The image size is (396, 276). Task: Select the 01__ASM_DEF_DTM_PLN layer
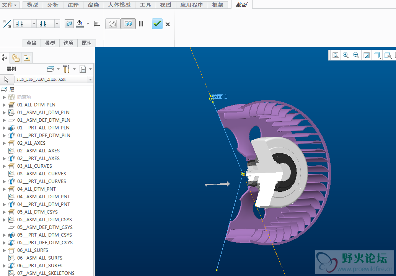click(44, 120)
